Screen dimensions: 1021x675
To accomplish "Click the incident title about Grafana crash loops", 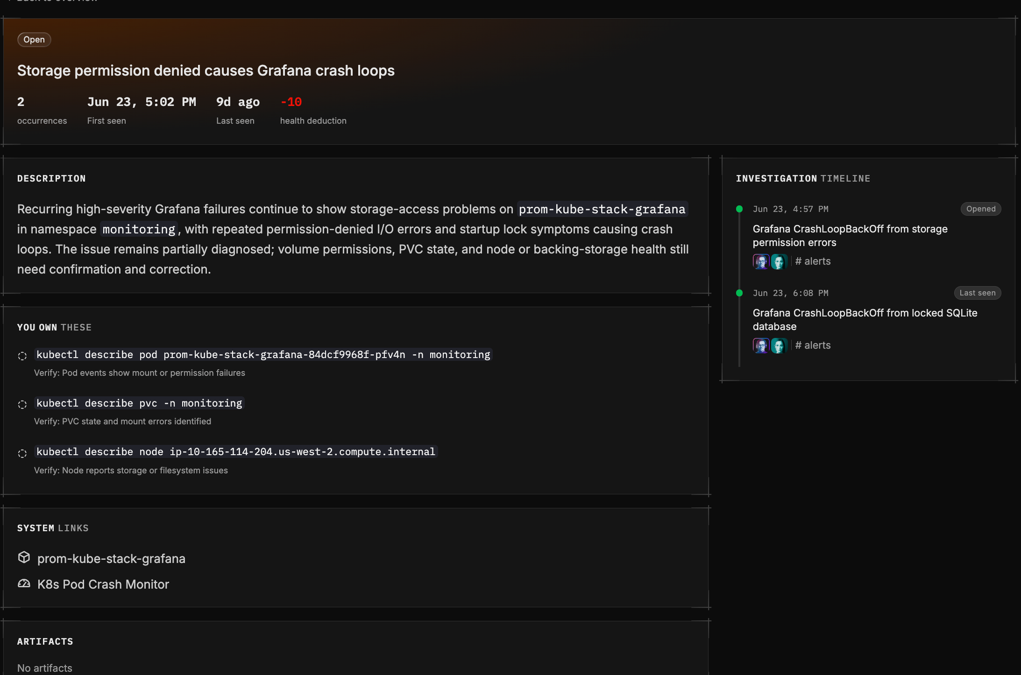I will click(206, 70).
